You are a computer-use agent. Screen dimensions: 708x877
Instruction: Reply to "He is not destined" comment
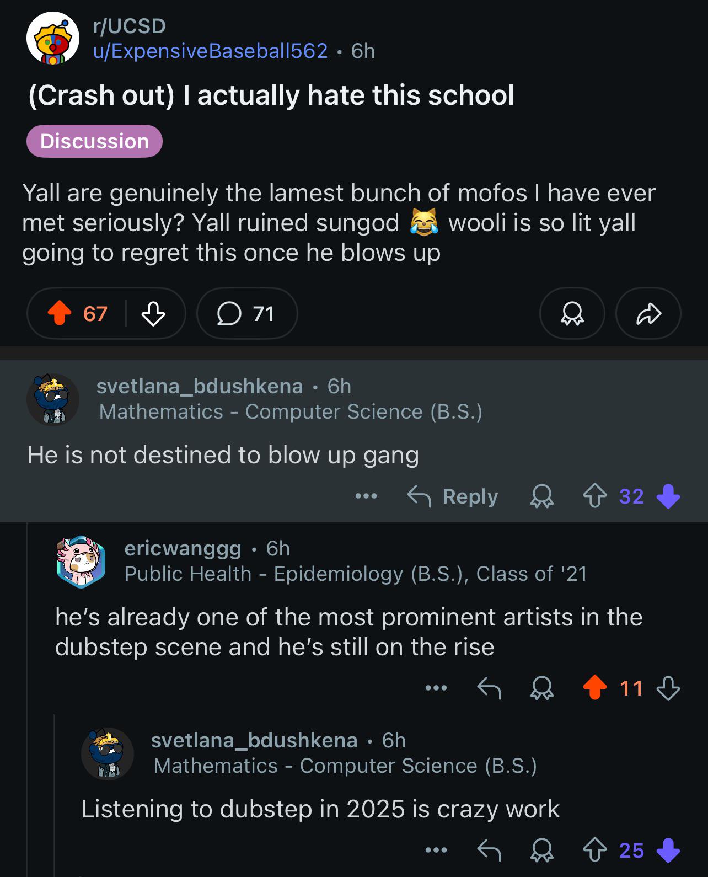[452, 496]
